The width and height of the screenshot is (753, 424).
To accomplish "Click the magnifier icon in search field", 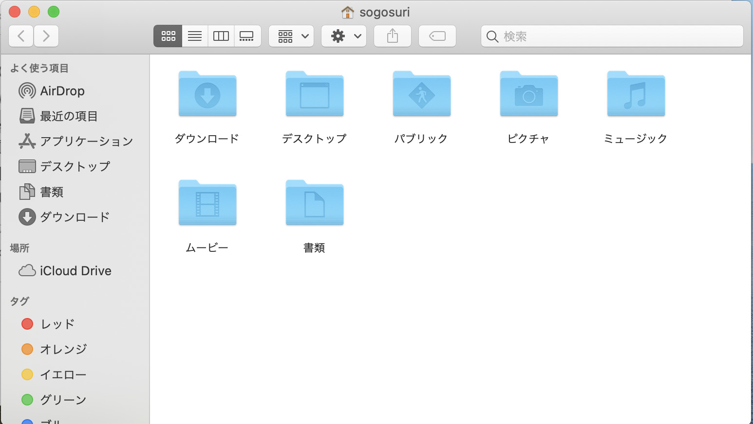I will 492,36.
